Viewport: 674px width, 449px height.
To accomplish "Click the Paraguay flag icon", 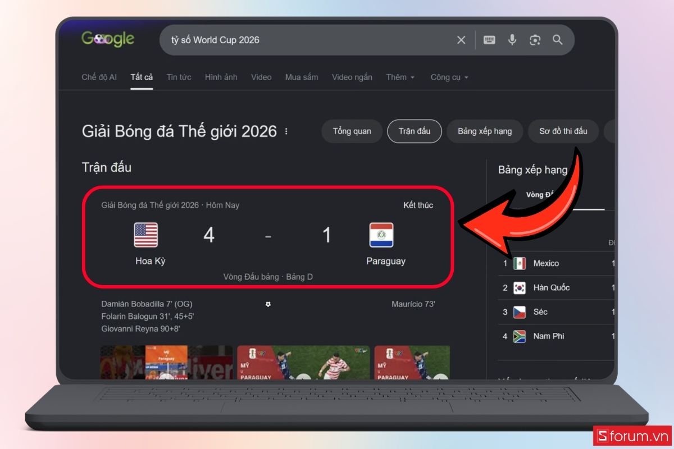I will point(381,235).
